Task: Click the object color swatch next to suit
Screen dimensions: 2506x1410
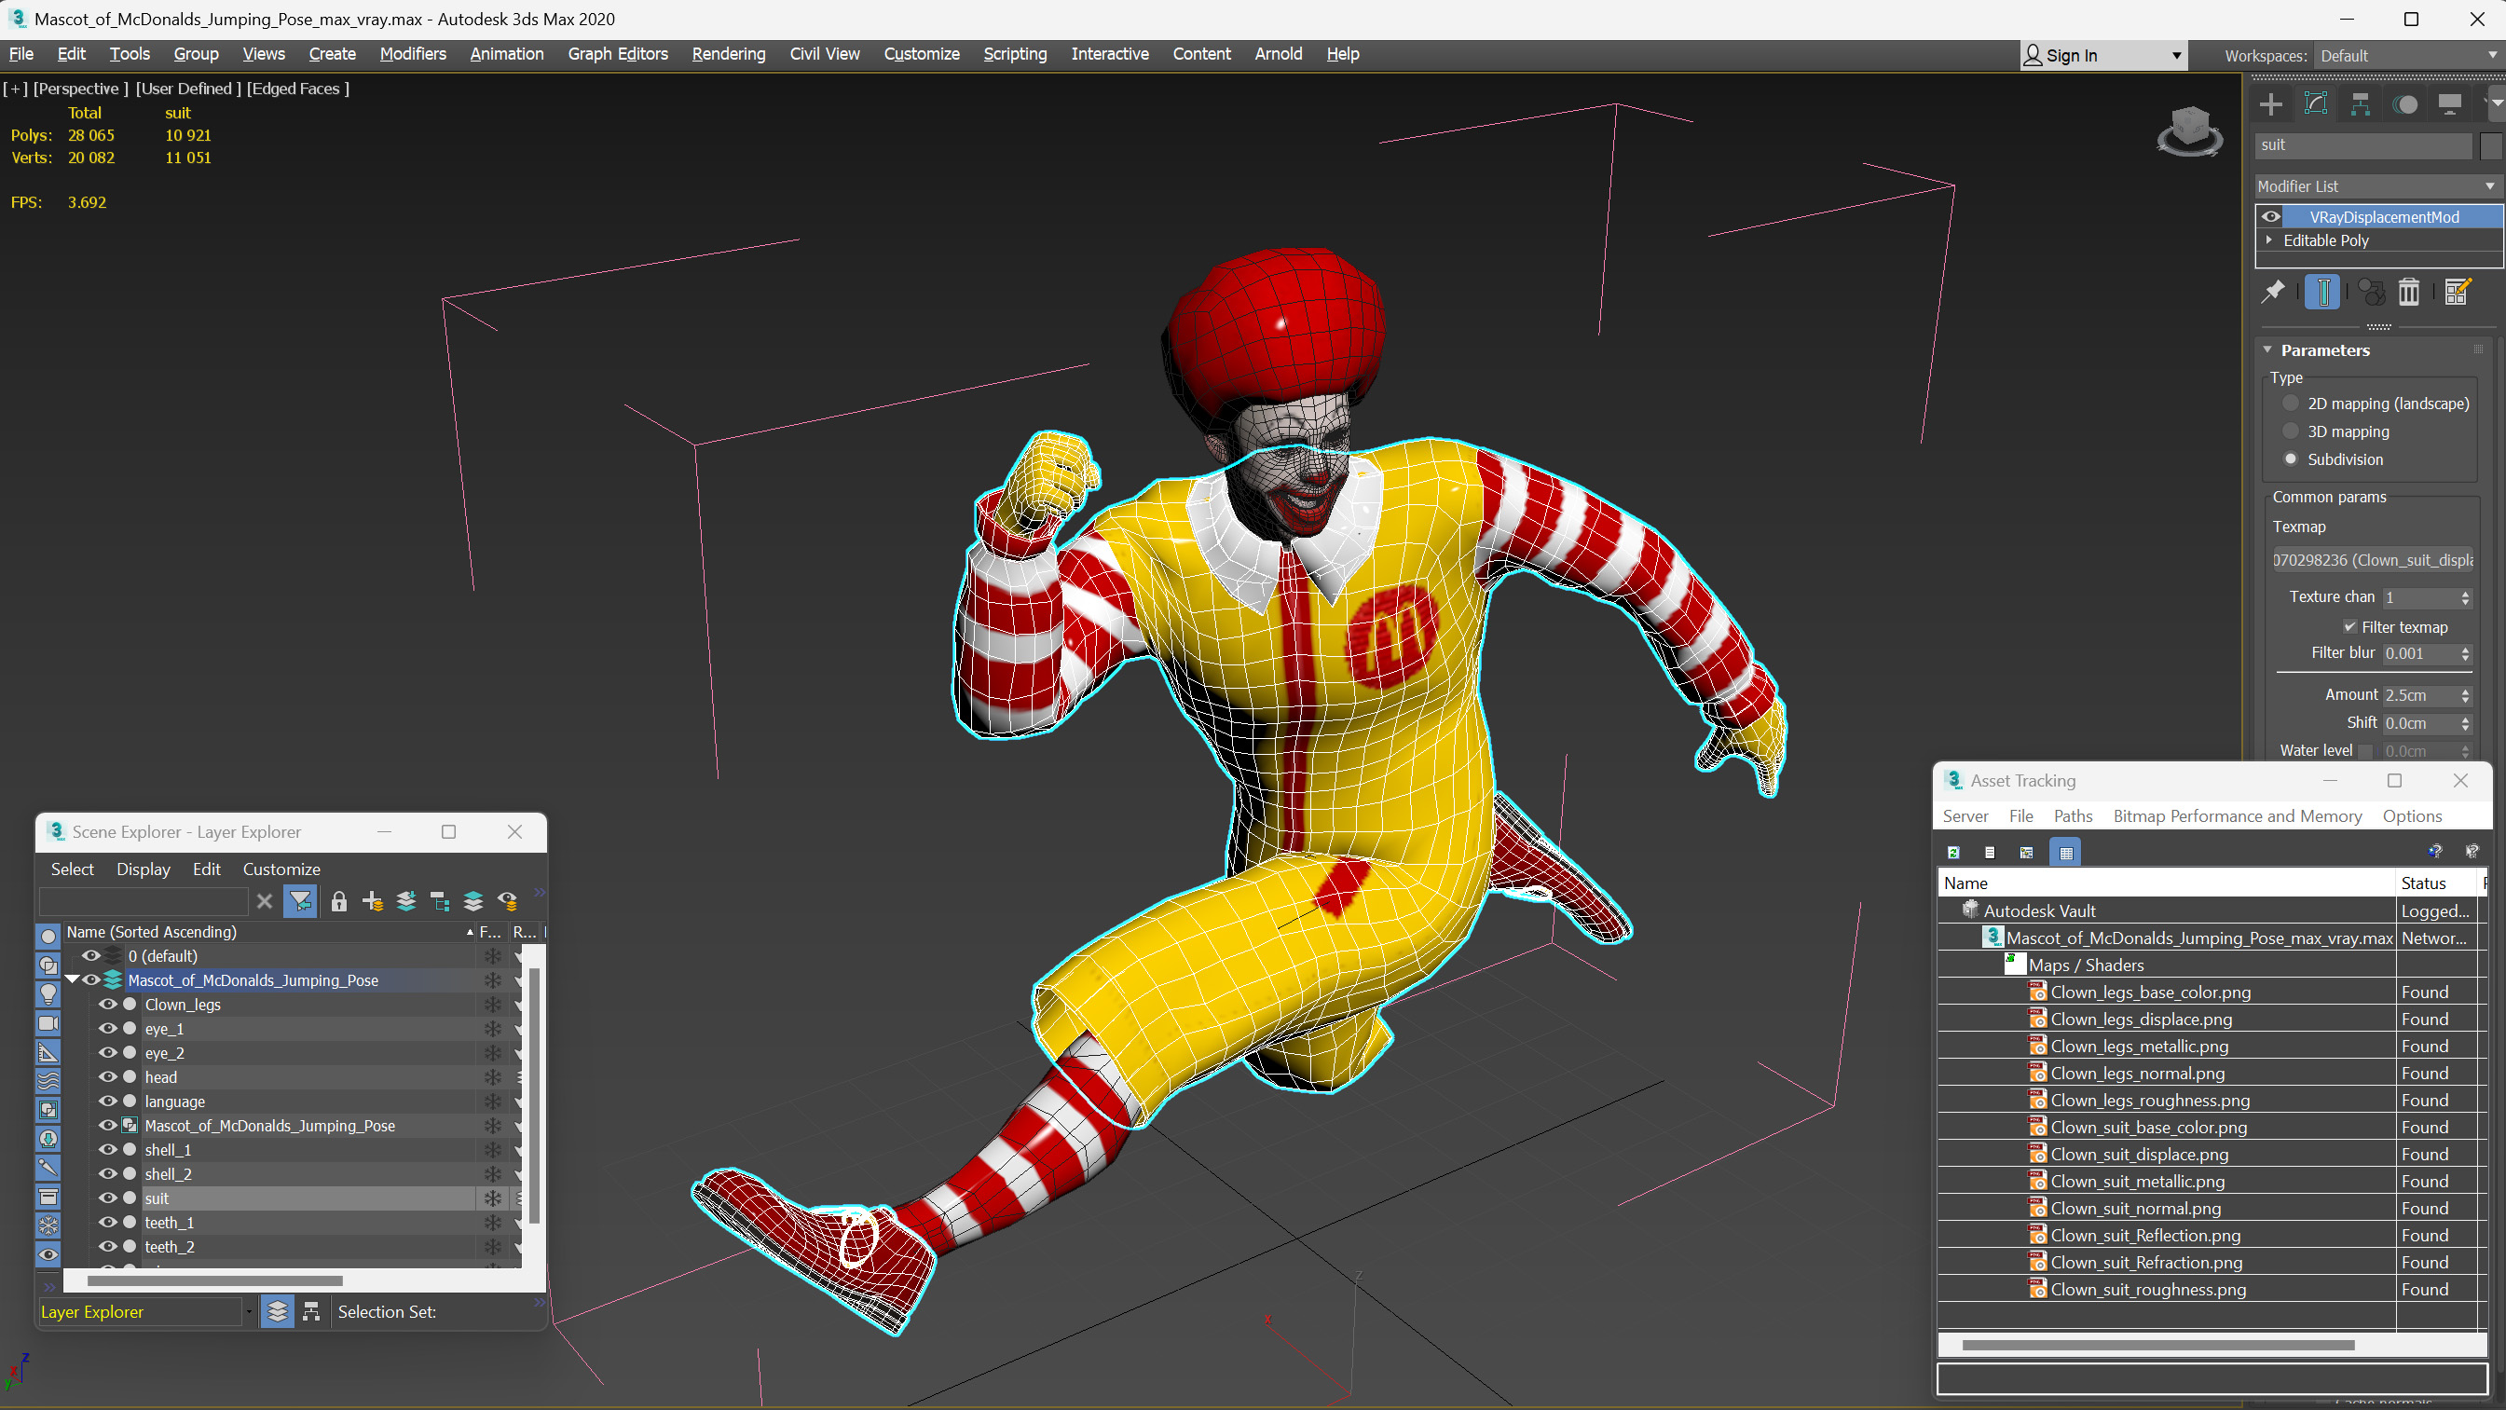Action: [2489, 145]
